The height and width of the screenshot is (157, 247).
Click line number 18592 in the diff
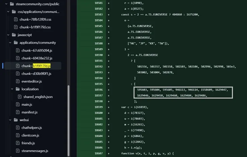[x=98, y=66]
